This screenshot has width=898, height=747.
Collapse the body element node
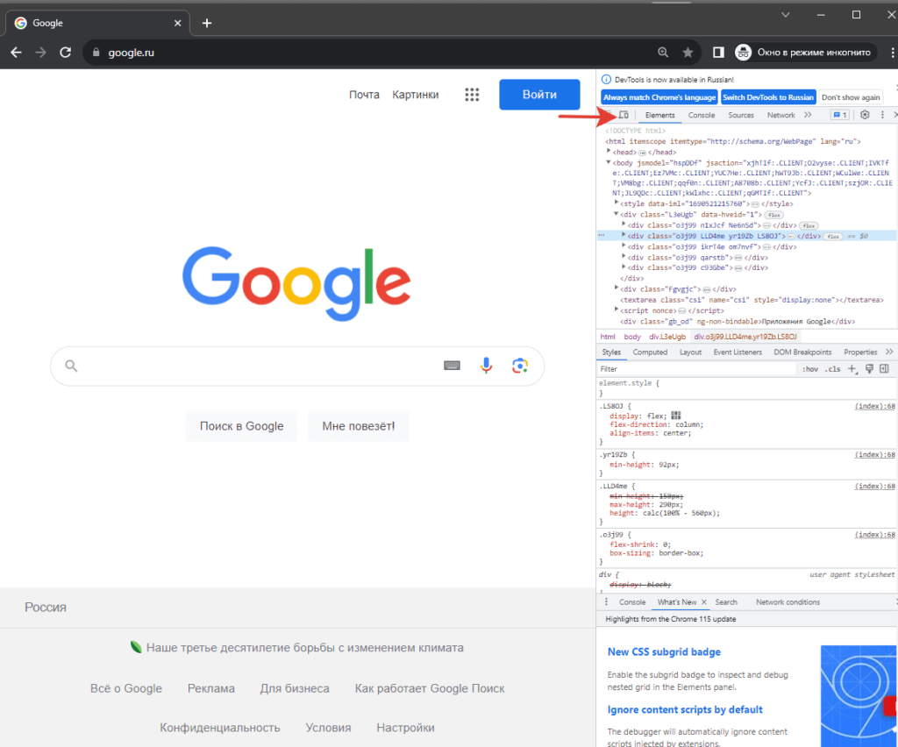[609, 162]
